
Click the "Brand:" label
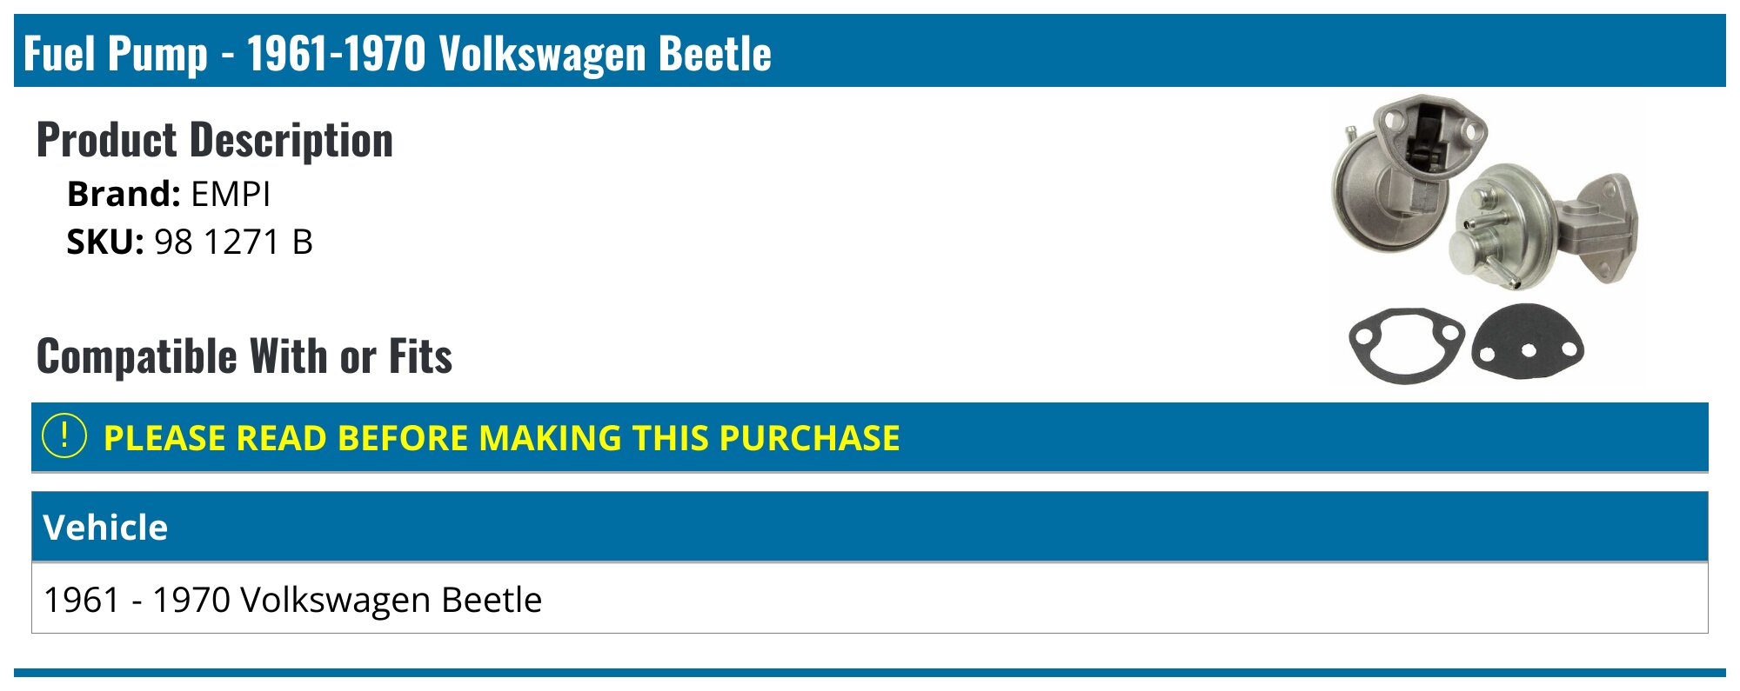coord(124,194)
